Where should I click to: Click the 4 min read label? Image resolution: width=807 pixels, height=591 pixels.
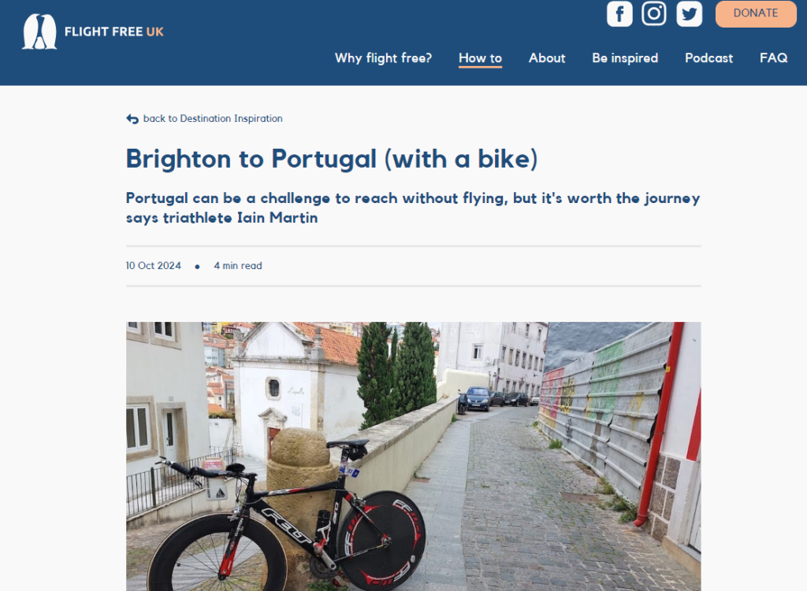tap(238, 266)
